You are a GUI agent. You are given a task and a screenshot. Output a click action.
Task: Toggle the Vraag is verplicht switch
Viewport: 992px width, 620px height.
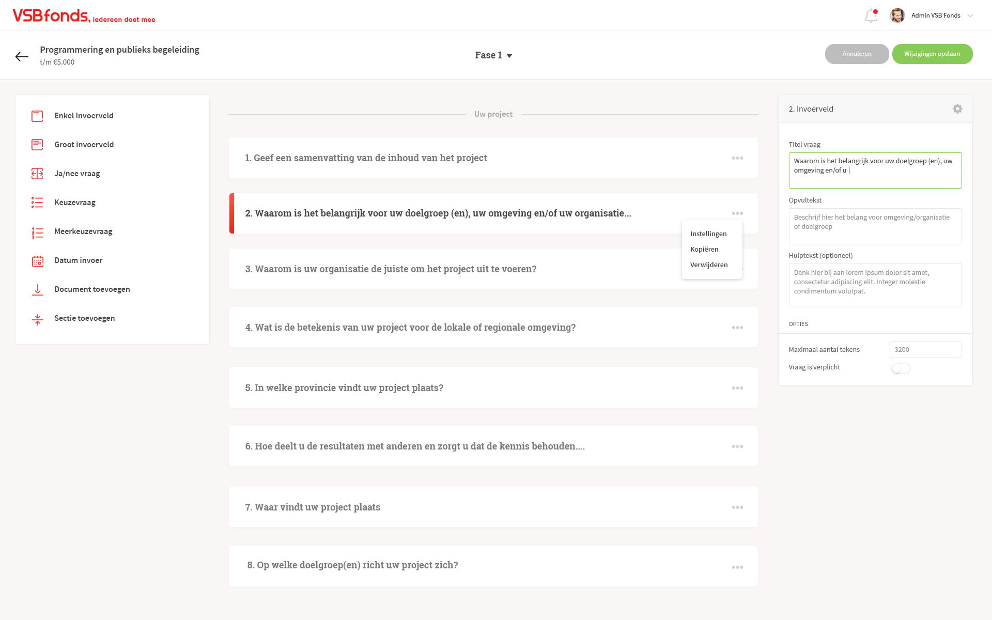(901, 368)
